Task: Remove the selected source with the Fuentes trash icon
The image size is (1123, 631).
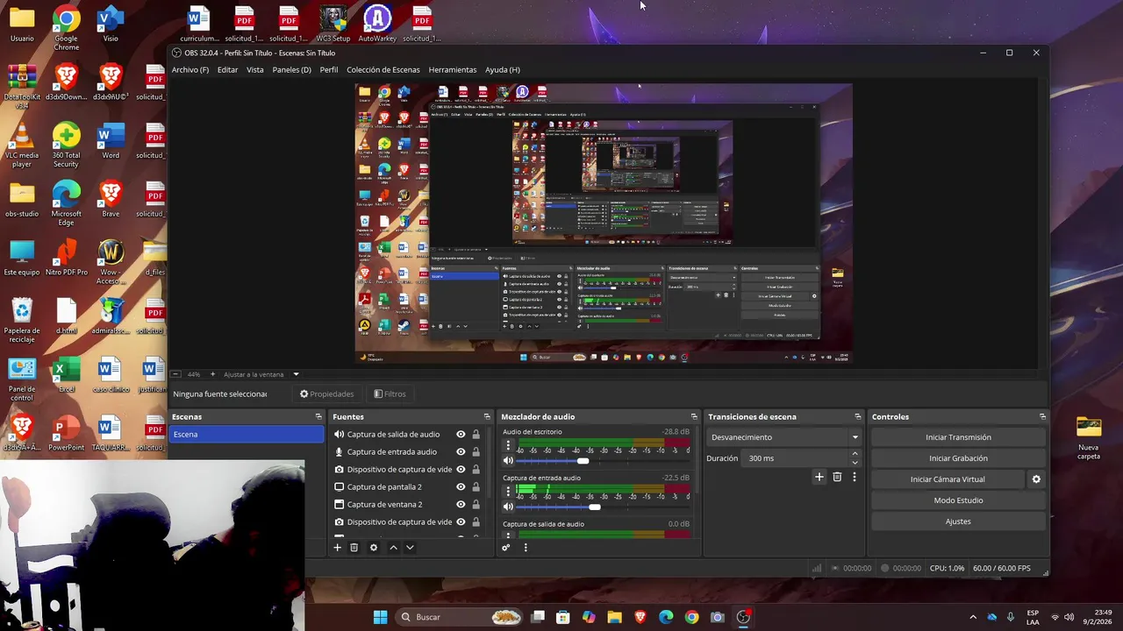Action: [x=354, y=548]
